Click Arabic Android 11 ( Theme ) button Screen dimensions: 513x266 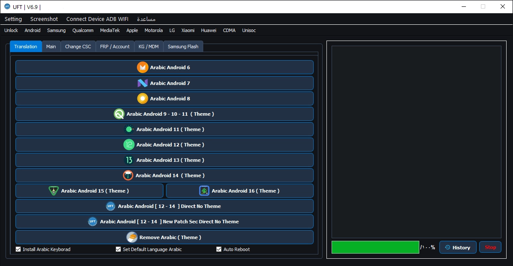click(x=164, y=129)
